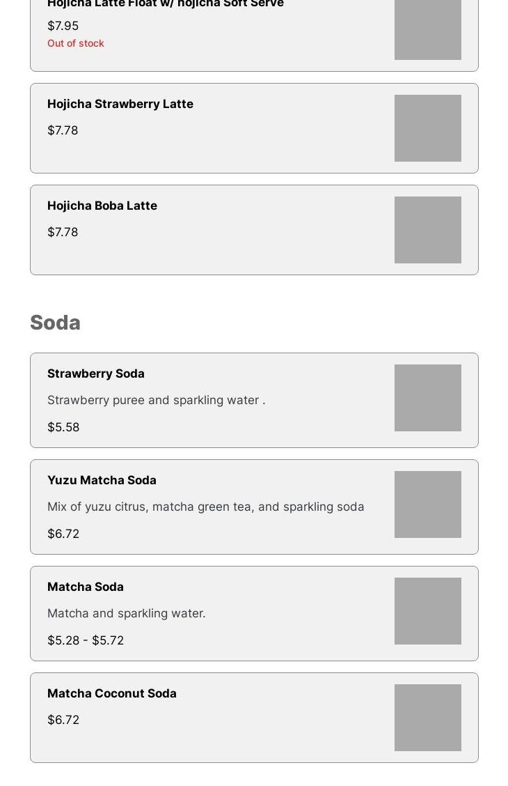The width and height of the screenshot is (508, 786).
Task: Select the Hojicha Boba Latte title
Action: [x=102, y=206]
